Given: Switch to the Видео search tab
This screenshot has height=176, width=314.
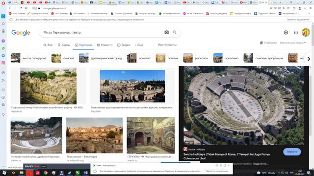Looking at the screenshot, I should 124,45.
